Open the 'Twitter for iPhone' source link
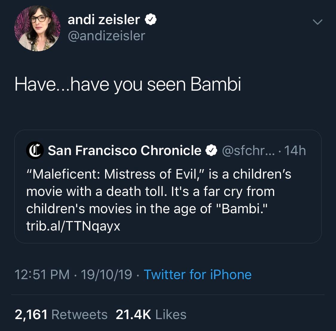The image size is (336, 331). point(197,274)
